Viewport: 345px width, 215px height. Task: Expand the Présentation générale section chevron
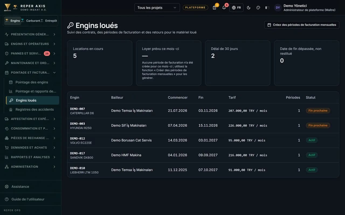[x=54, y=34]
